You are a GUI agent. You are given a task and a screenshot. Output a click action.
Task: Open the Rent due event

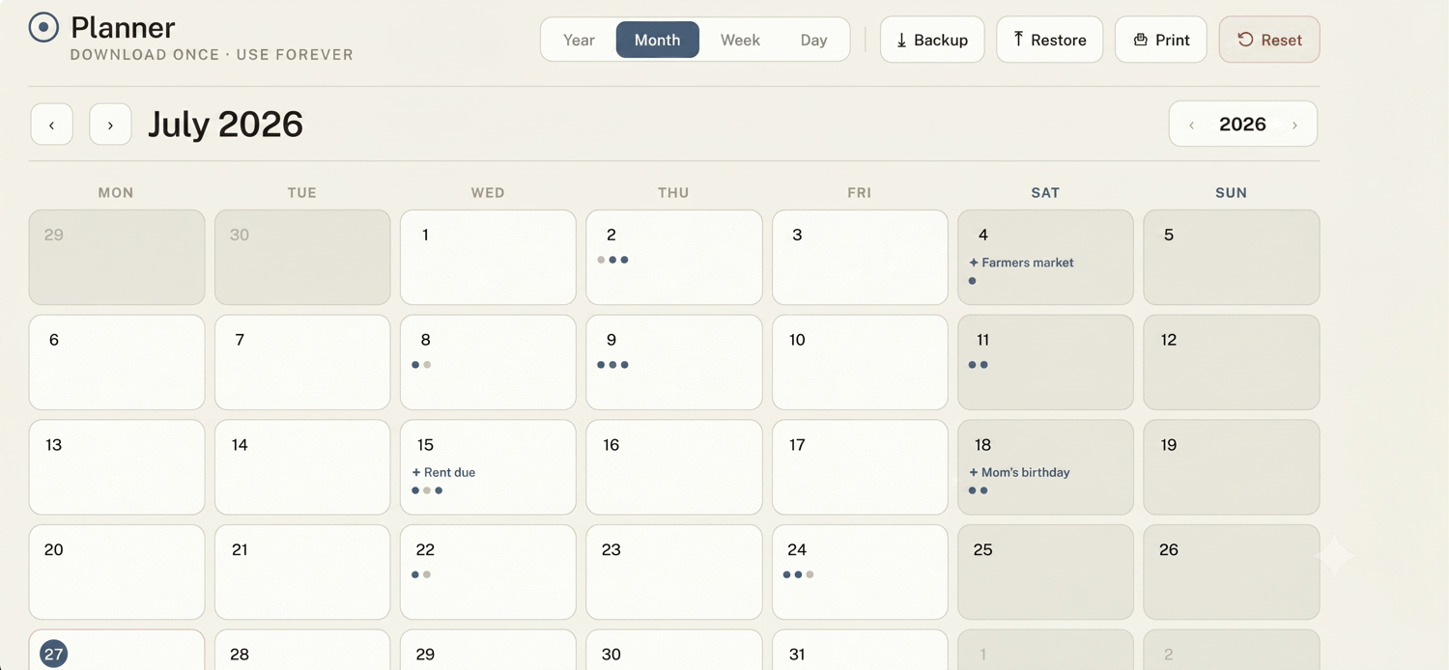443,472
